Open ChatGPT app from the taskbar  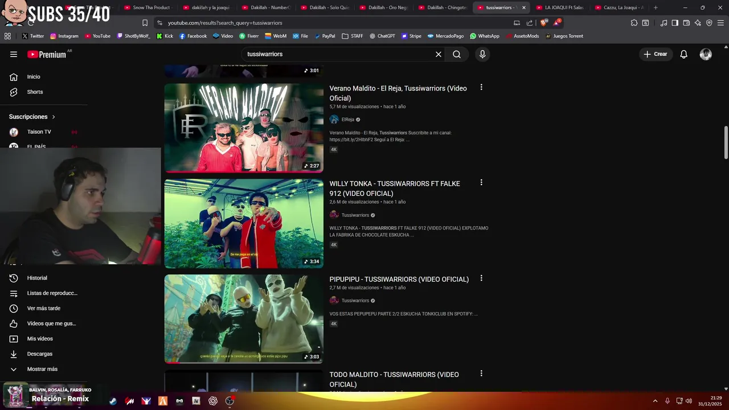coord(213,401)
